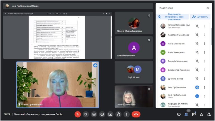Viewport: 215px width, 121px height.
Task: Open the activities icon
Action: pos(202,114)
